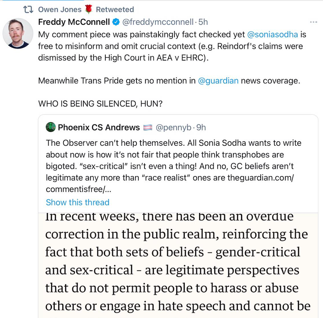Click the "WHO IS BEING SILENCED, HUN?" text
Viewport: 323px width, 318px height.
point(100,104)
